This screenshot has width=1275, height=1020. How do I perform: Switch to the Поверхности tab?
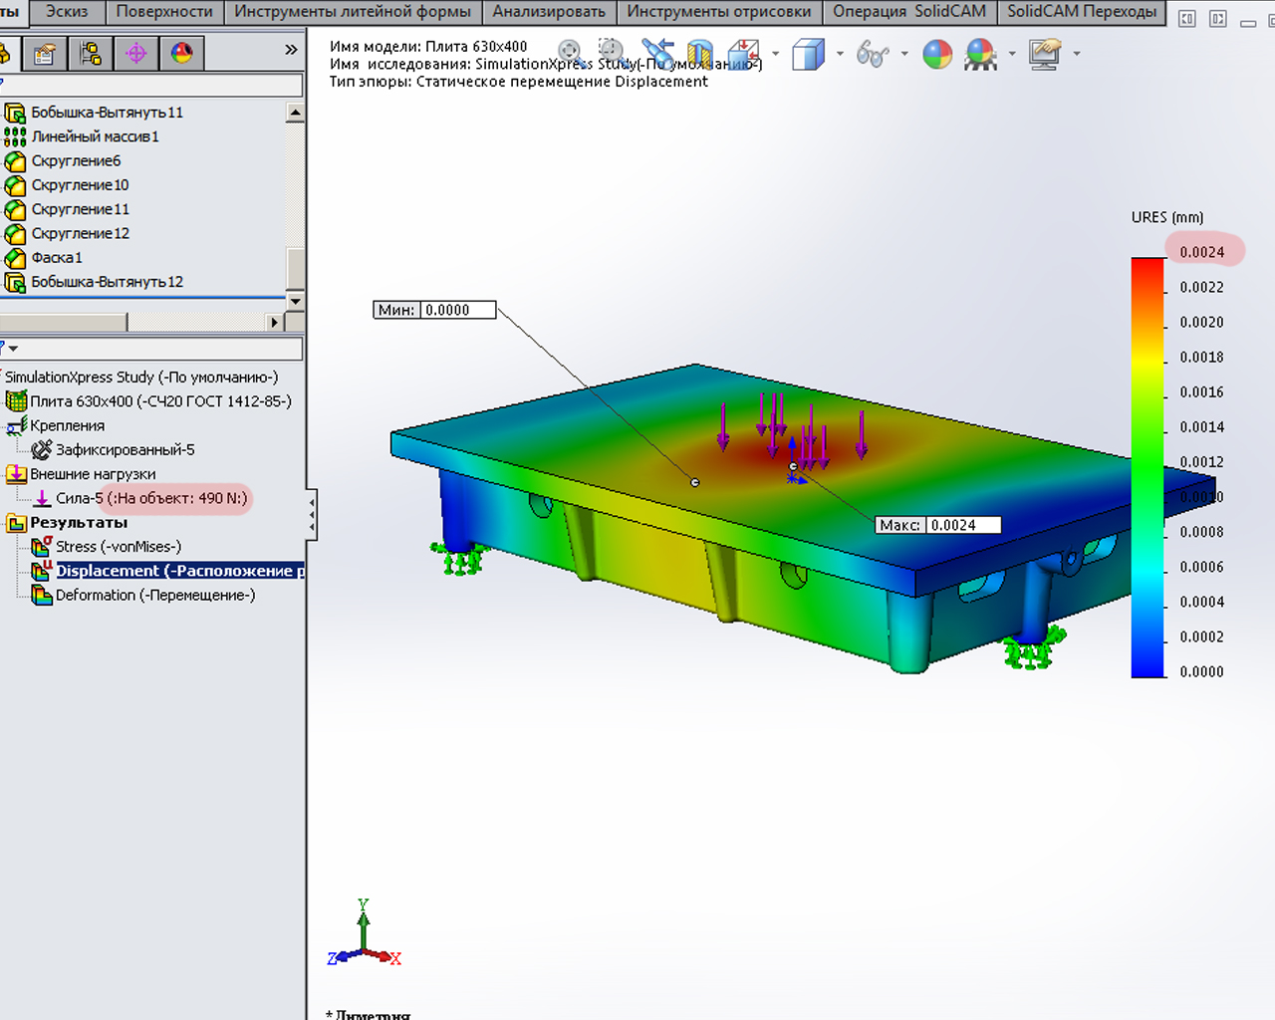pyautogui.click(x=164, y=12)
